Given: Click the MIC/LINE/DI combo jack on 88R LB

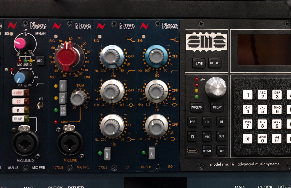Looking at the screenshot, I should click(x=25, y=143).
